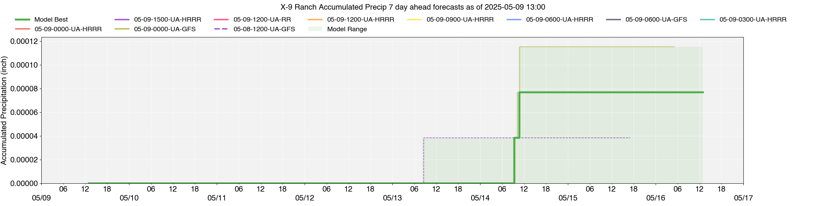
Task: Click the 05-09-0000-UA-GFS olive legend line
Action: pyautogui.click(x=122, y=29)
